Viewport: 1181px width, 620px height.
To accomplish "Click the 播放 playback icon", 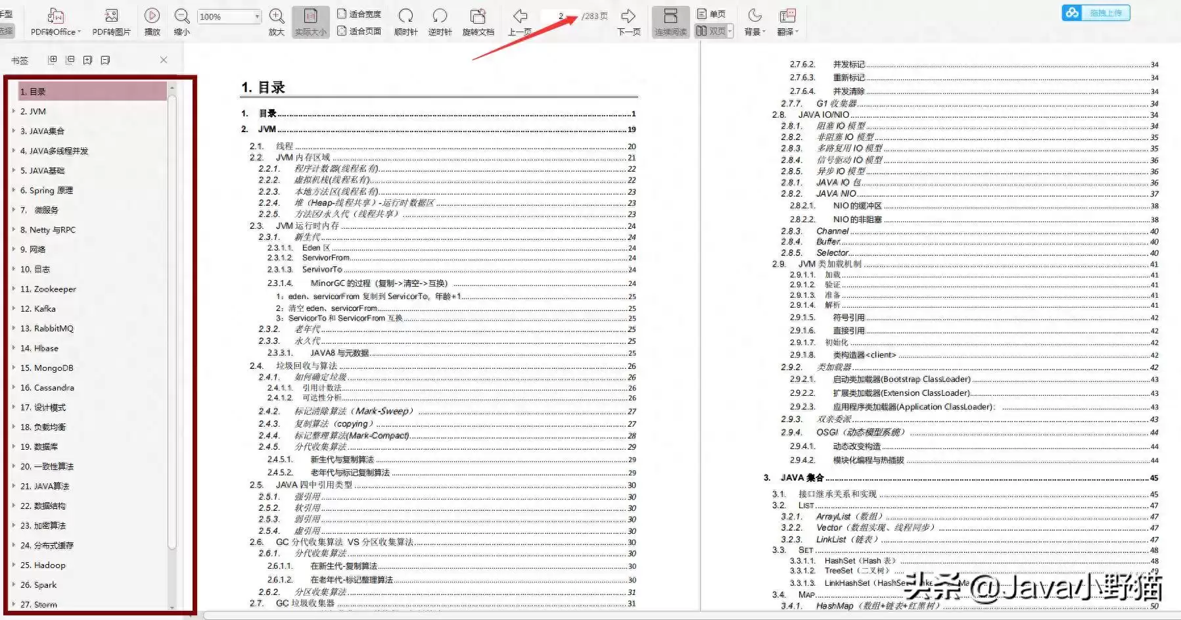I will pyautogui.click(x=152, y=16).
